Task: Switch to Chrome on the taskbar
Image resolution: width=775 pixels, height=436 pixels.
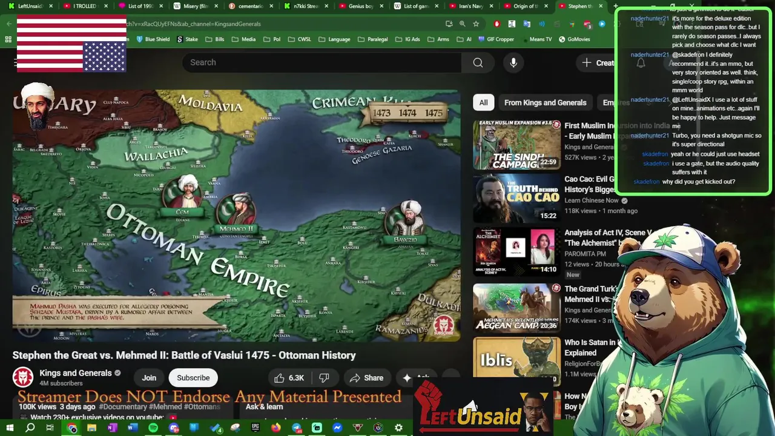Action: click(x=72, y=428)
